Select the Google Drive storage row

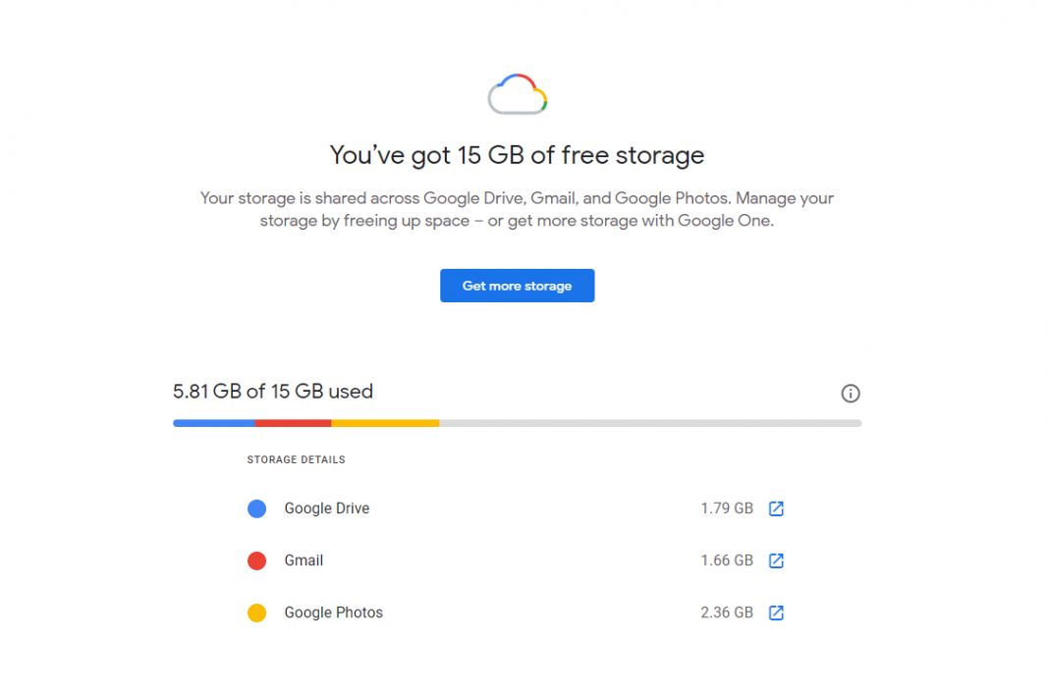click(x=326, y=508)
